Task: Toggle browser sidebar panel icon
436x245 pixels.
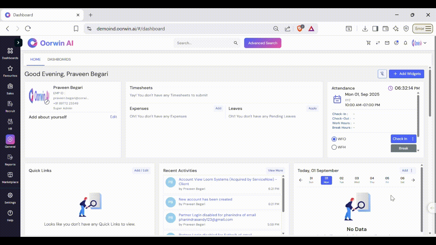Action: tap(375, 29)
